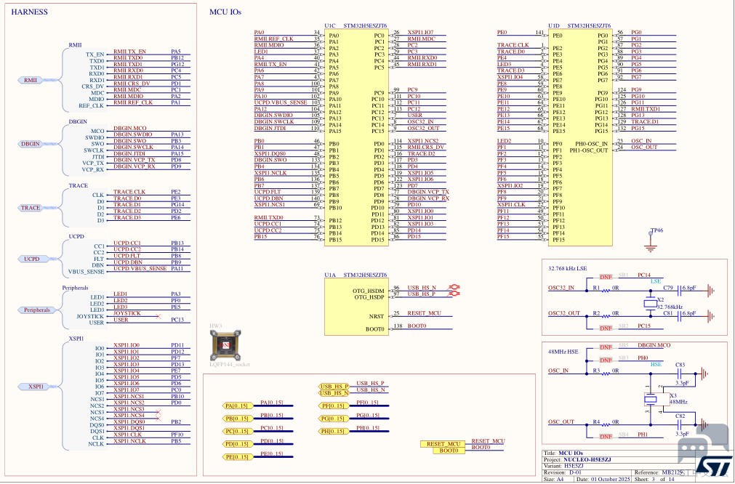Viewport: 735px width, 484px height.
Task: Click the R1 0R resistor symbol
Action: tap(606, 291)
